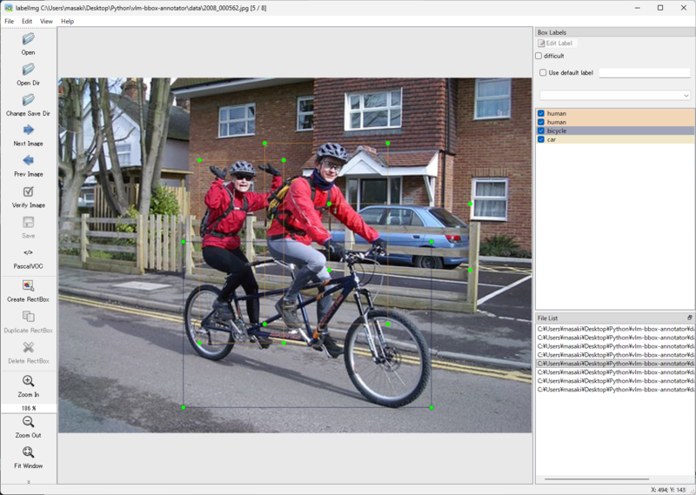
Task: Click the Save toolbar icon
Action: [x=29, y=222]
